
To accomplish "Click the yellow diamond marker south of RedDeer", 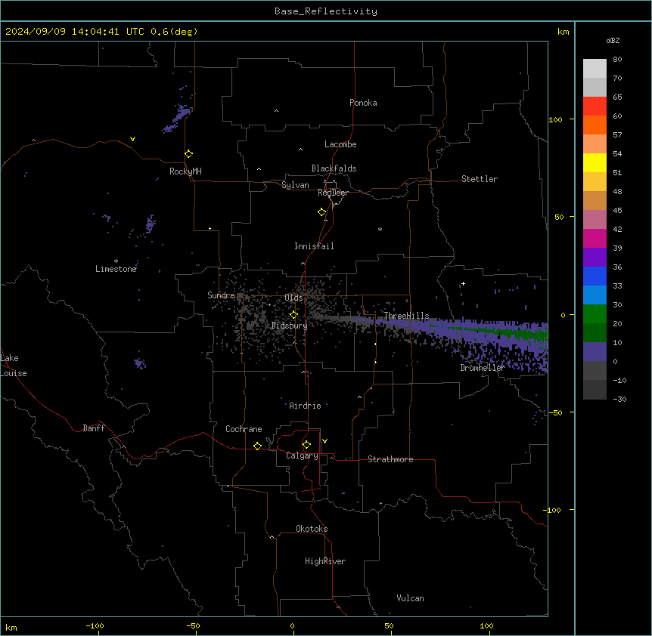I will (321, 212).
